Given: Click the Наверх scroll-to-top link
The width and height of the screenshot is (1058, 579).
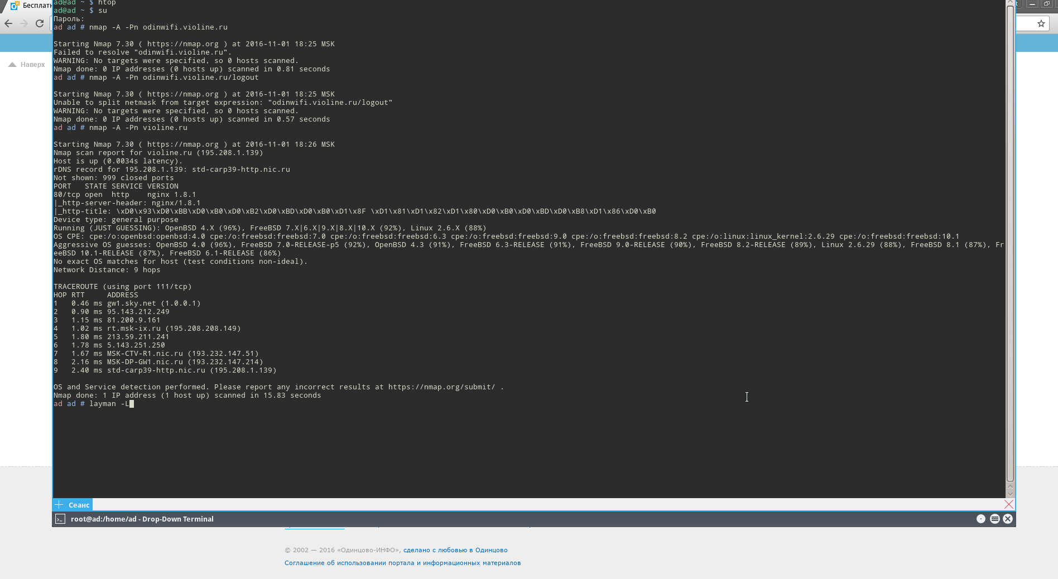Looking at the screenshot, I should click(27, 65).
